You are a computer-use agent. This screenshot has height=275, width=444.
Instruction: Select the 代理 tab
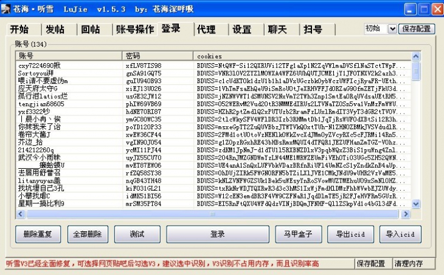coord(206,30)
